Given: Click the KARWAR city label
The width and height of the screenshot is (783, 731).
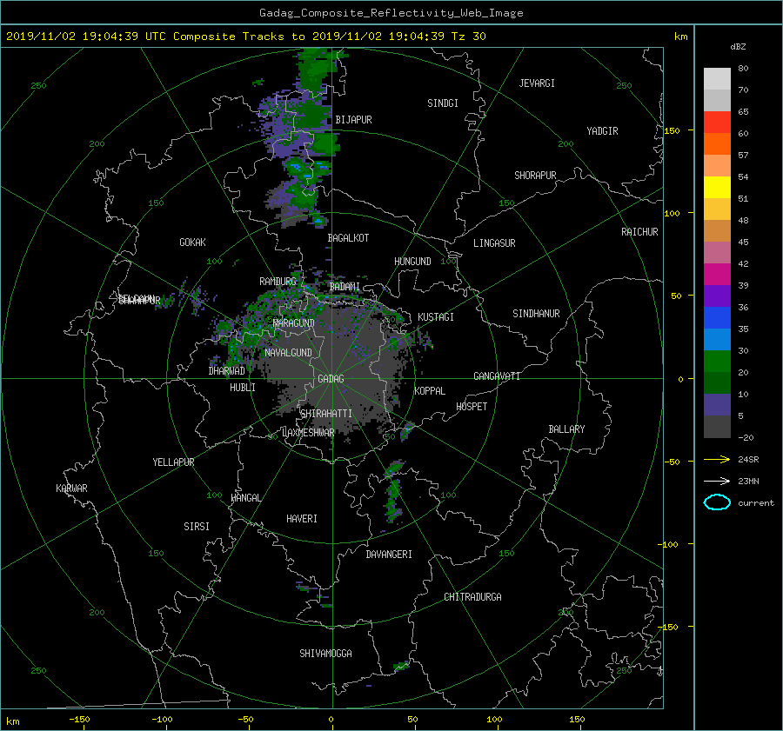Looking at the screenshot, I should (x=71, y=488).
